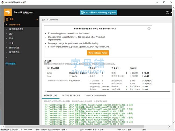Screen dimensions: 175x131
Task: Click horizontal scrollbar left arrow
Action: 3,126
